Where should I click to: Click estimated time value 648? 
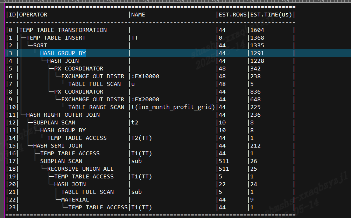[255, 99]
